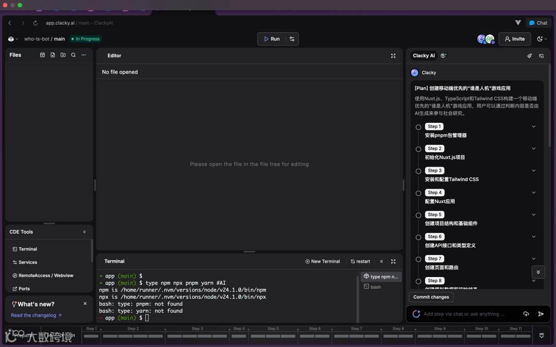The width and height of the screenshot is (556, 347).
Task: Click the Step 9 segment in bottom timeline
Action: pyautogui.click(x=440, y=335)
